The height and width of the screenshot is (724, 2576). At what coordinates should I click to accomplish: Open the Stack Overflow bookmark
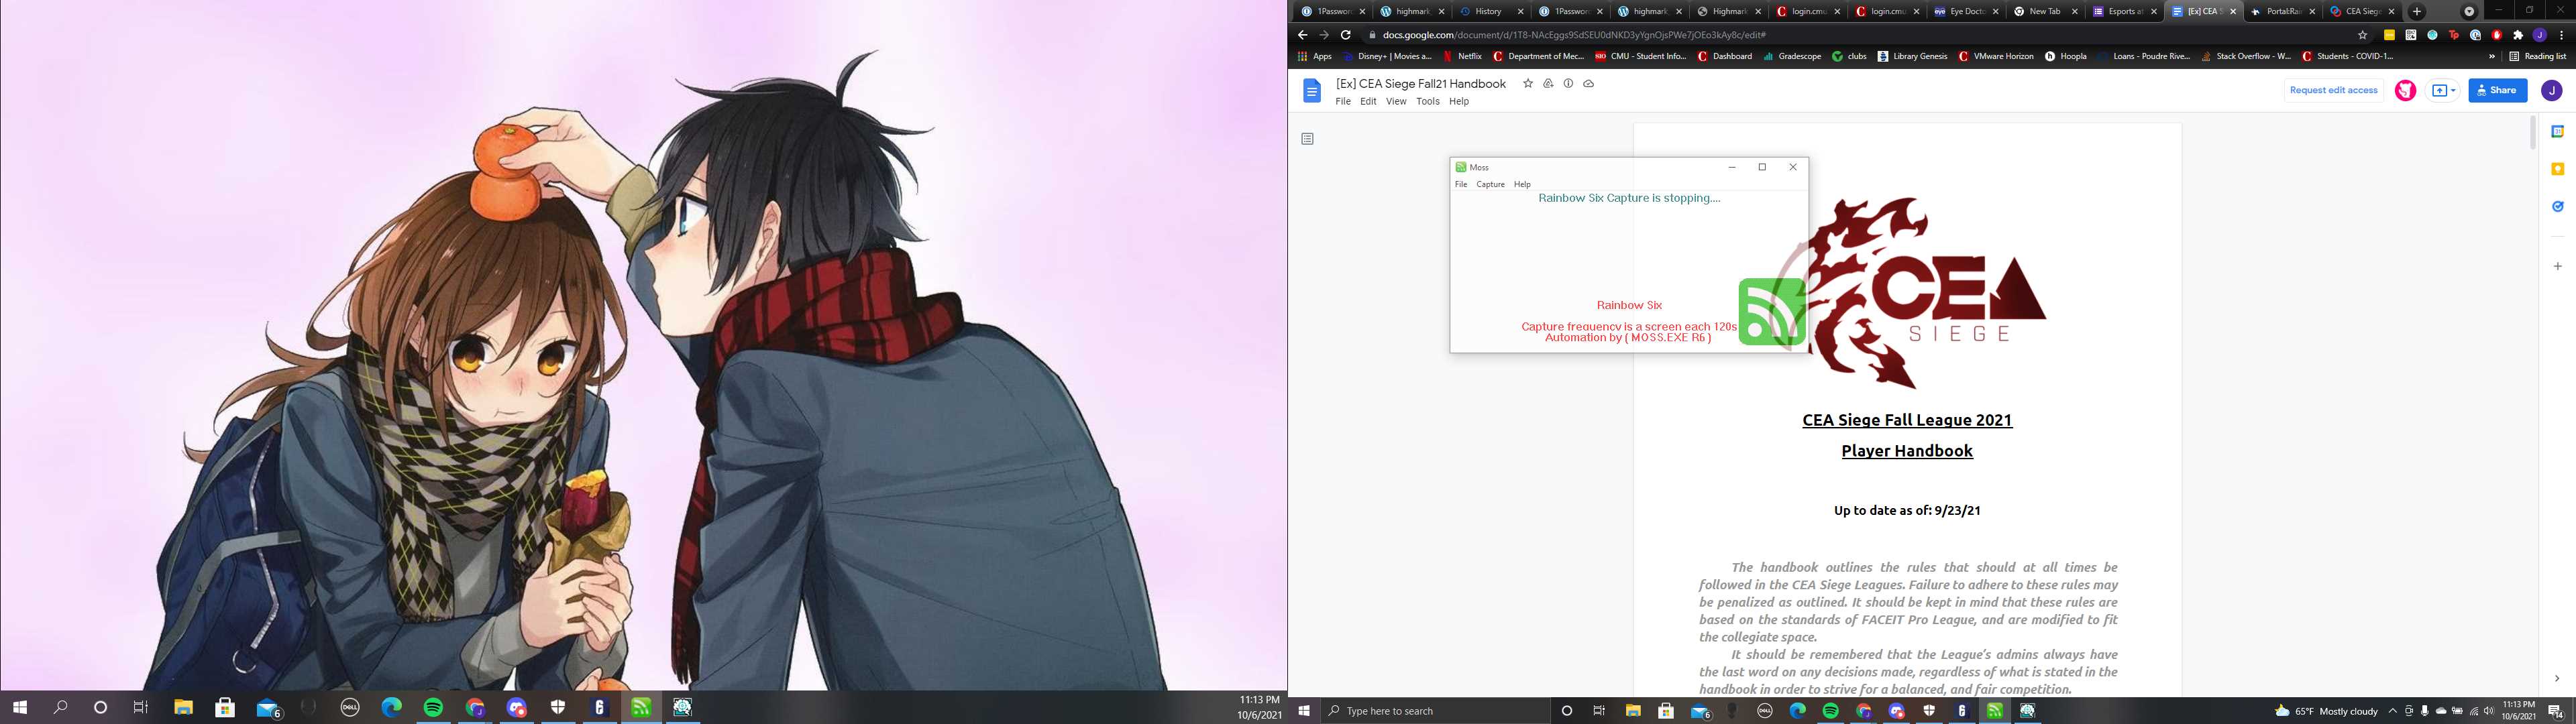click(x=2245, y=56)
